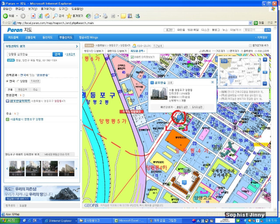The image size is (280, 224).
Task: Show next apartment thumbnails arrow
Action: coord(76,168)
